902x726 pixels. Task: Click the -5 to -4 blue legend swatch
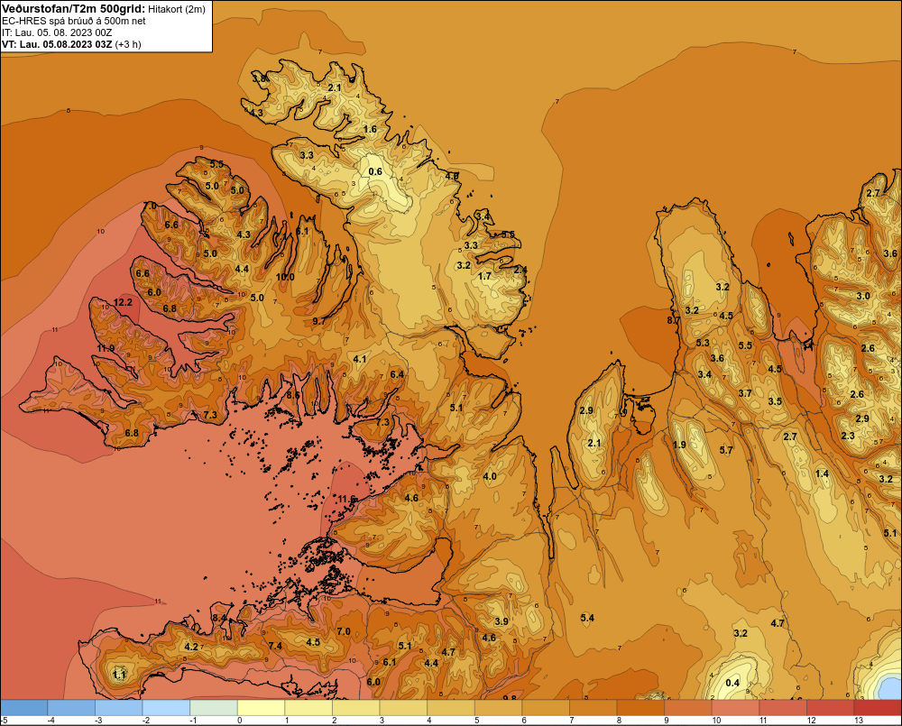pos(24,708)
